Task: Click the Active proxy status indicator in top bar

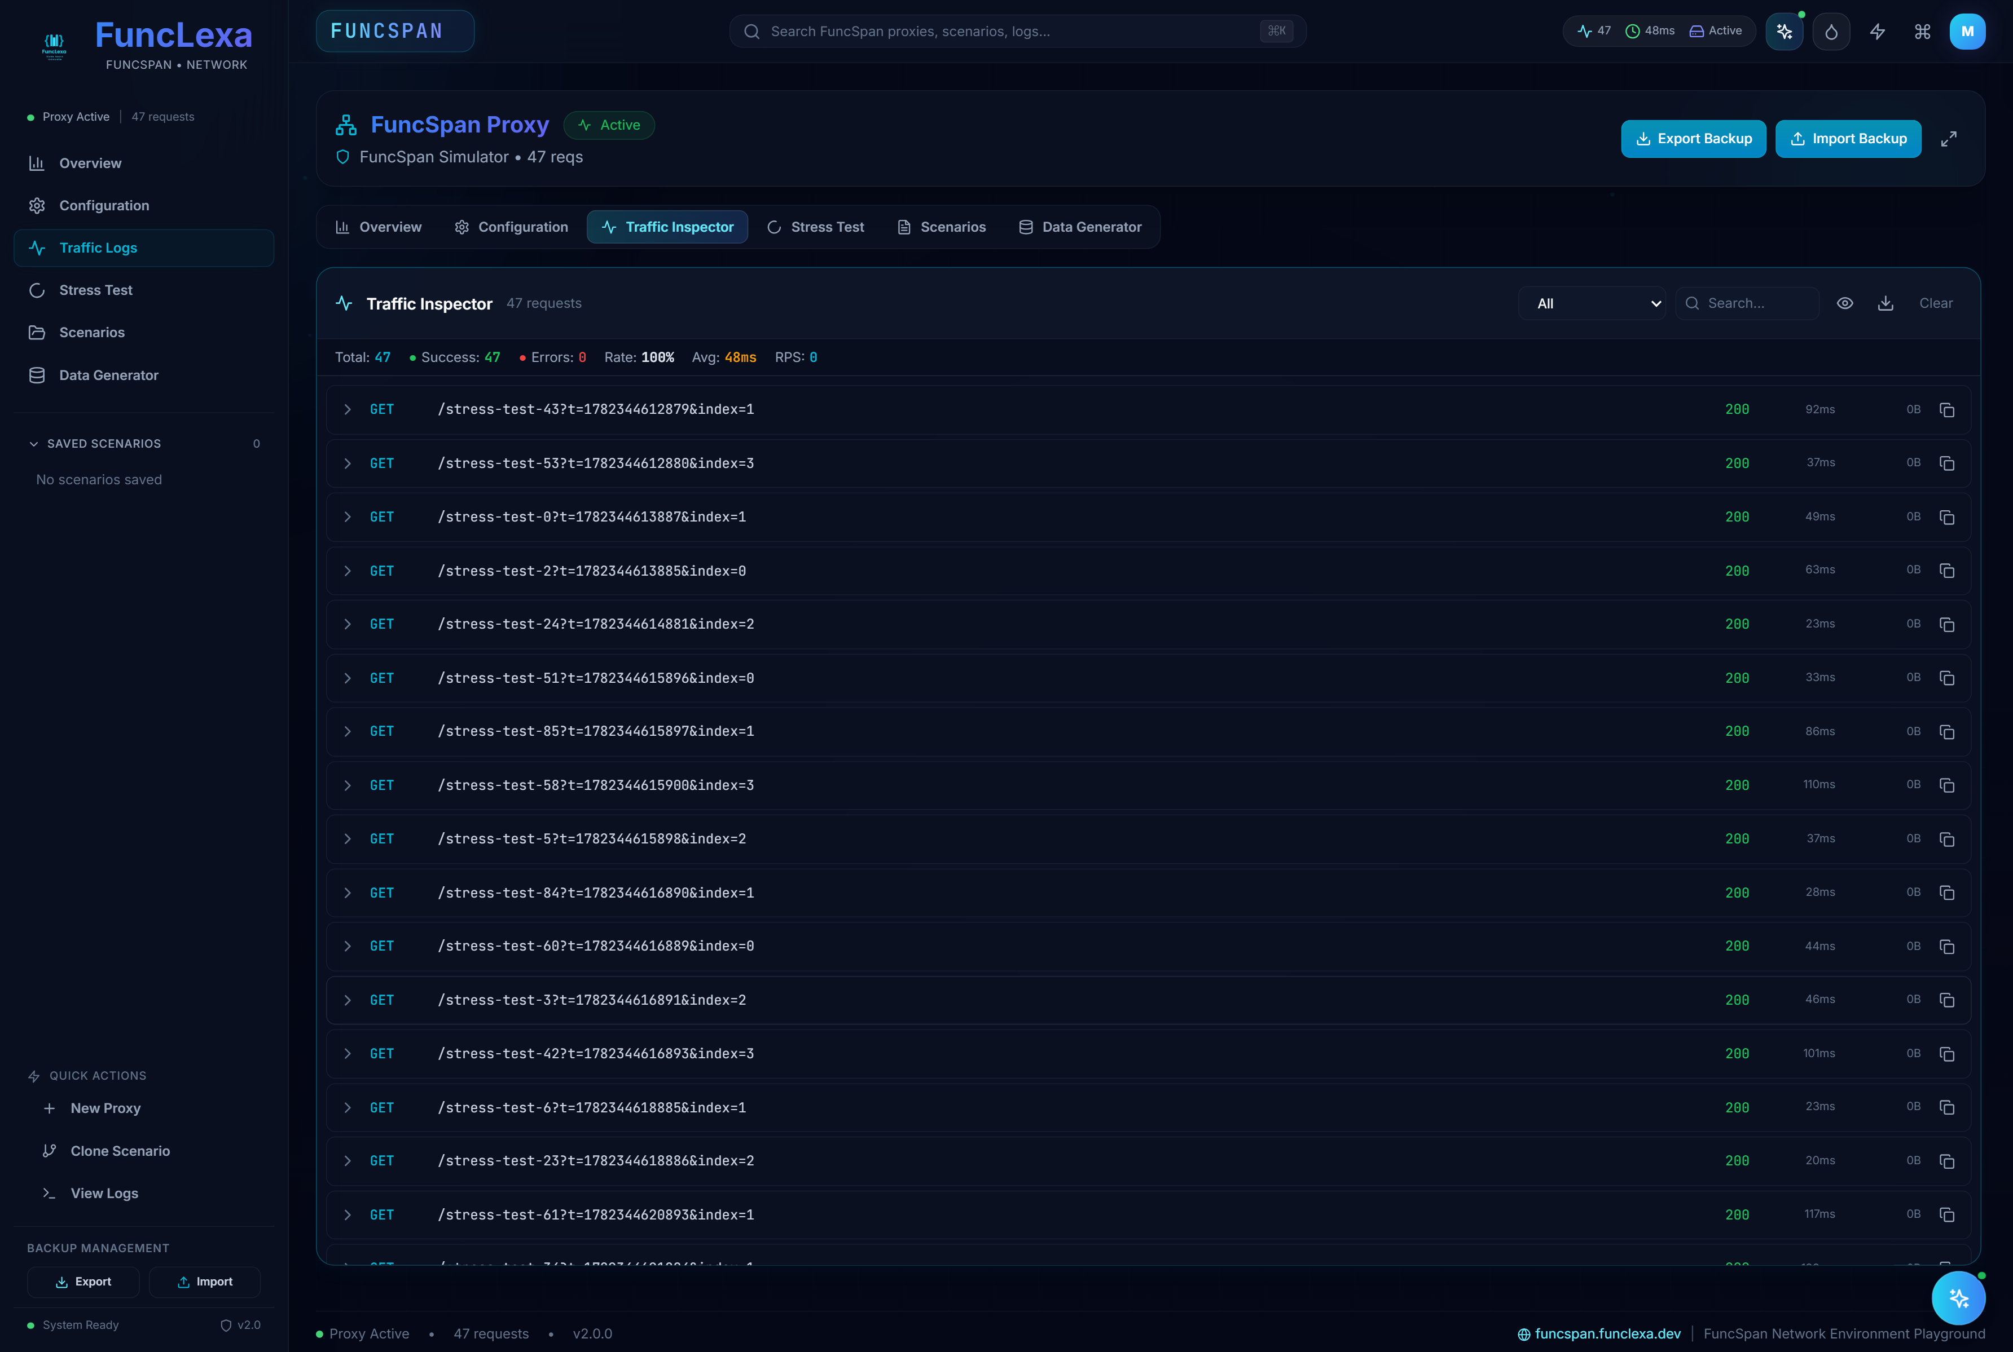Action: (x=1715, y=31)
